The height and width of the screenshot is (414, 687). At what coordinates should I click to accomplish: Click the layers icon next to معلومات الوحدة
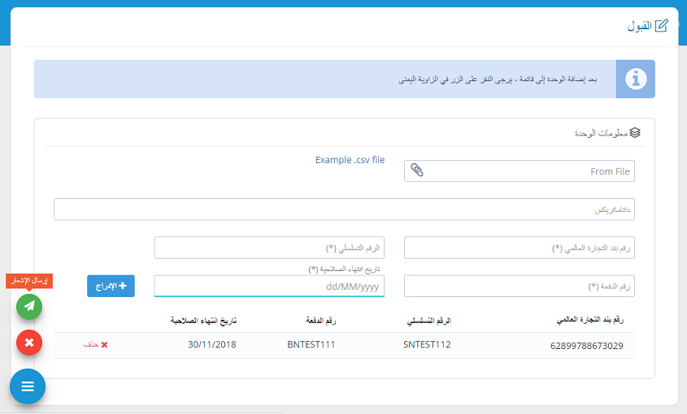tap(636, 132)
